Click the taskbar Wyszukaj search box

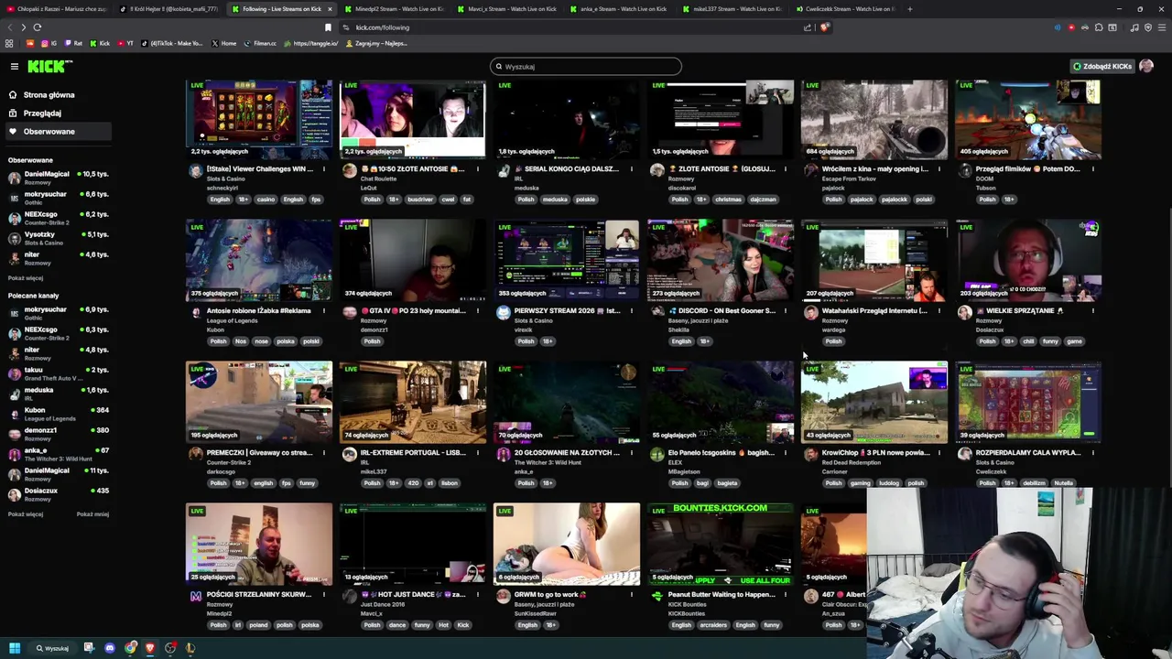(x=52, y=648)
